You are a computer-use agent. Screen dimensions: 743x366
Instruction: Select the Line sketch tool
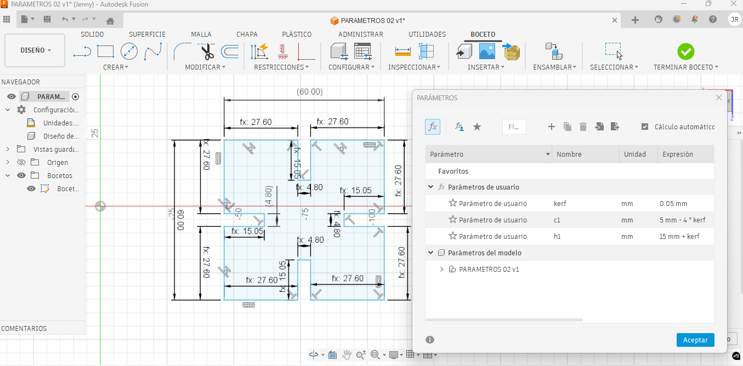click(x=82, y=52)
